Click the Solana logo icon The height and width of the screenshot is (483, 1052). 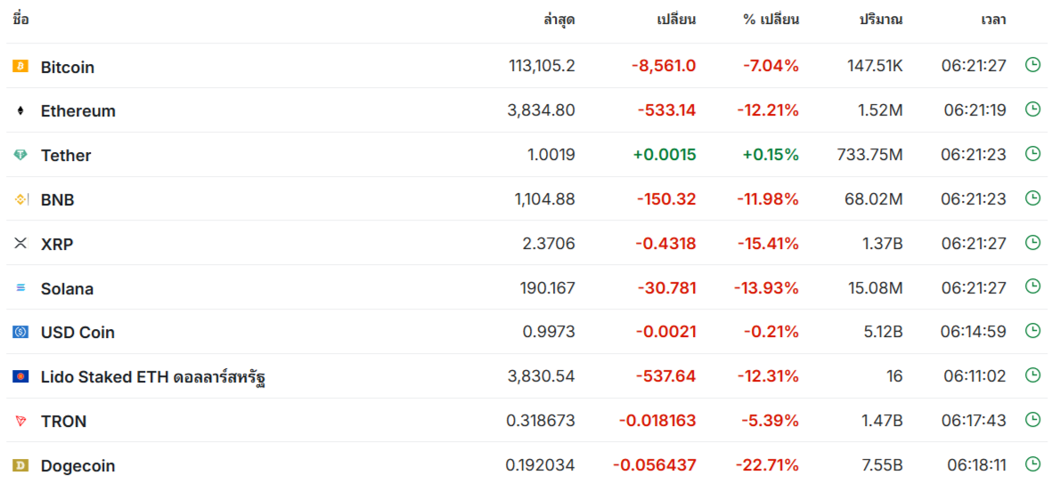(x=20, y=288)
